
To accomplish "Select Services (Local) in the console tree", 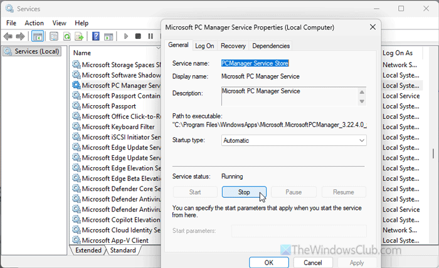I will (32, 51).
